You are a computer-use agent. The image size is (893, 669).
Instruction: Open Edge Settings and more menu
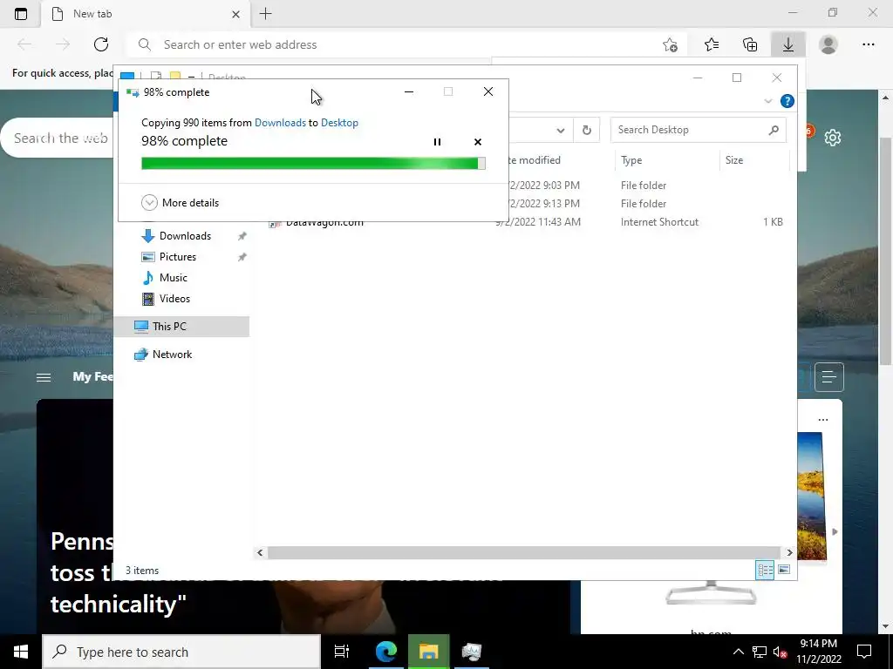(868, 44)
